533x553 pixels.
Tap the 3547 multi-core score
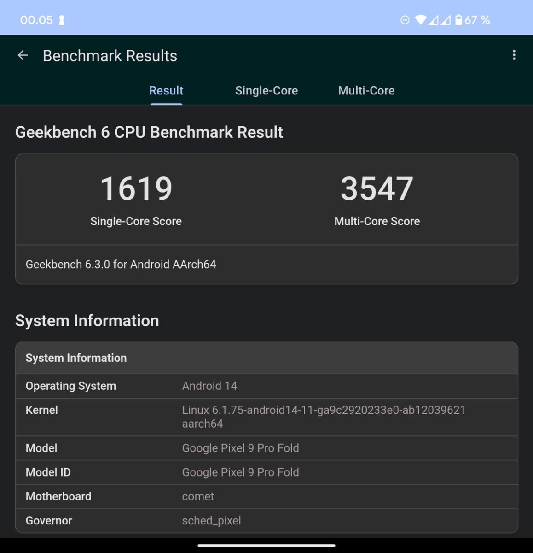tap(377, 188)
